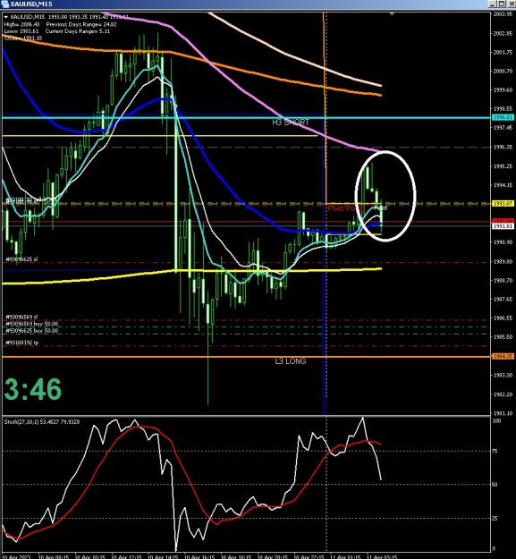Click the yellow 1993.07 price tag

point(503,204)
